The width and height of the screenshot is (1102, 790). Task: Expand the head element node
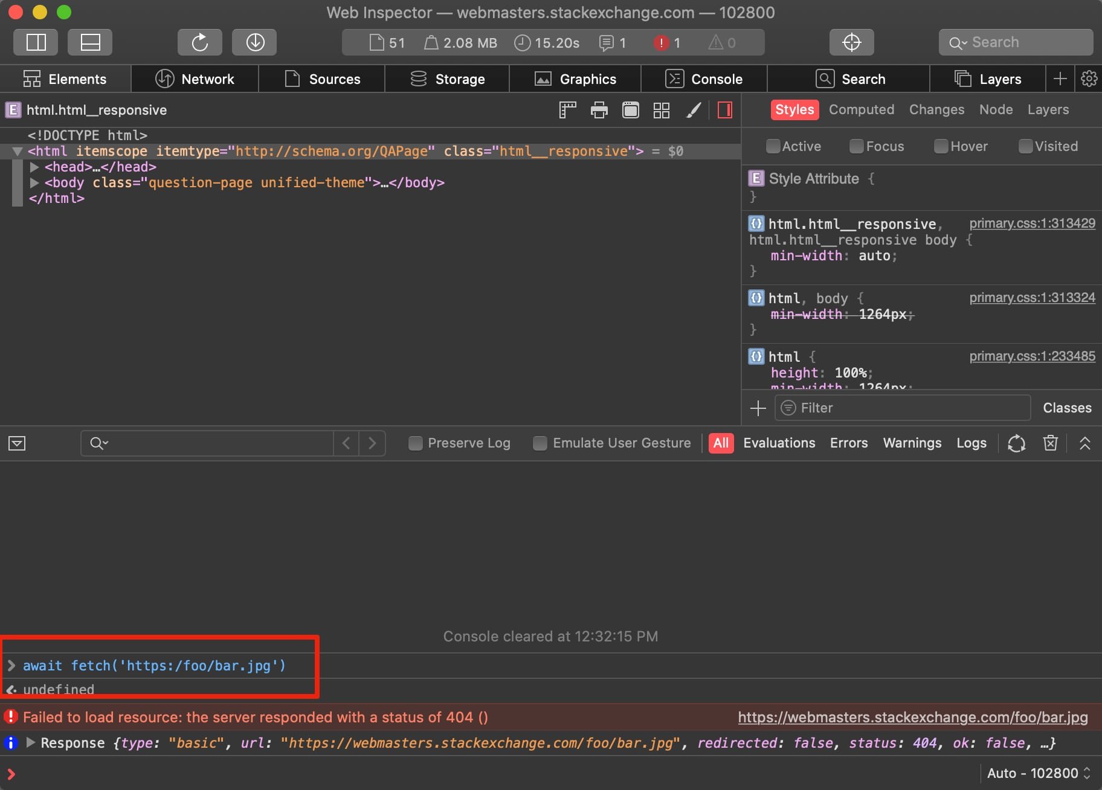click(x=34, y=167)
